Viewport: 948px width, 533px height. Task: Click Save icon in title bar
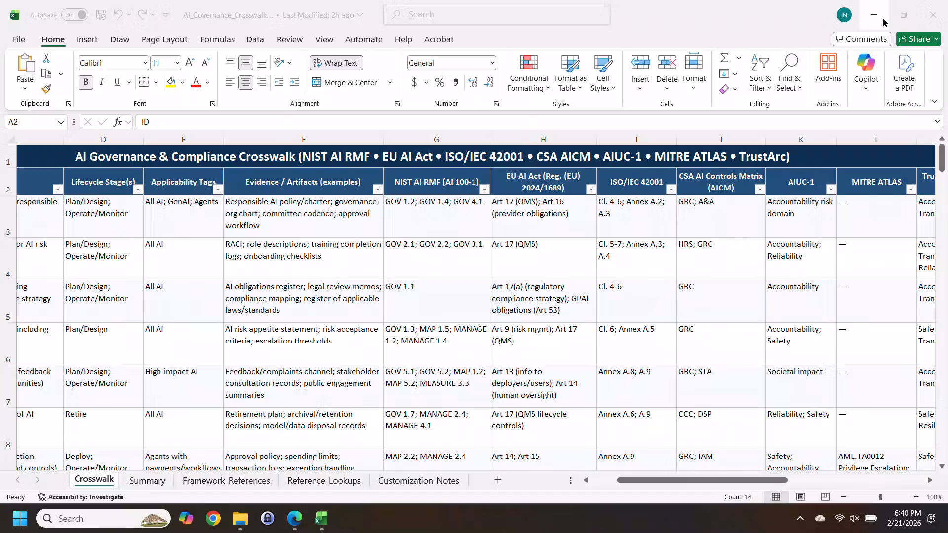coord(101,15)
